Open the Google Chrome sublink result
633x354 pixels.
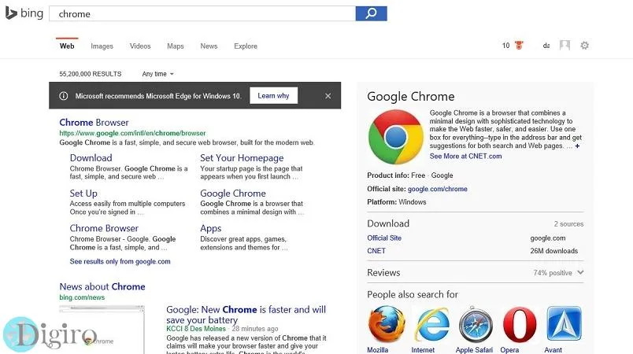coord(233,194)
